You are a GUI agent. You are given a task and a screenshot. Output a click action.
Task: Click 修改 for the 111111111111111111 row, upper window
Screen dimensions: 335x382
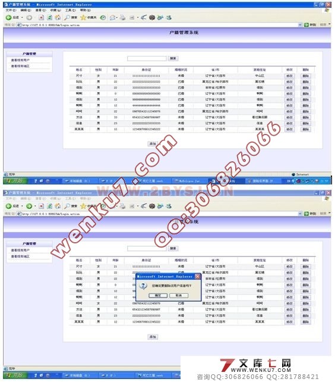point(289,76)
